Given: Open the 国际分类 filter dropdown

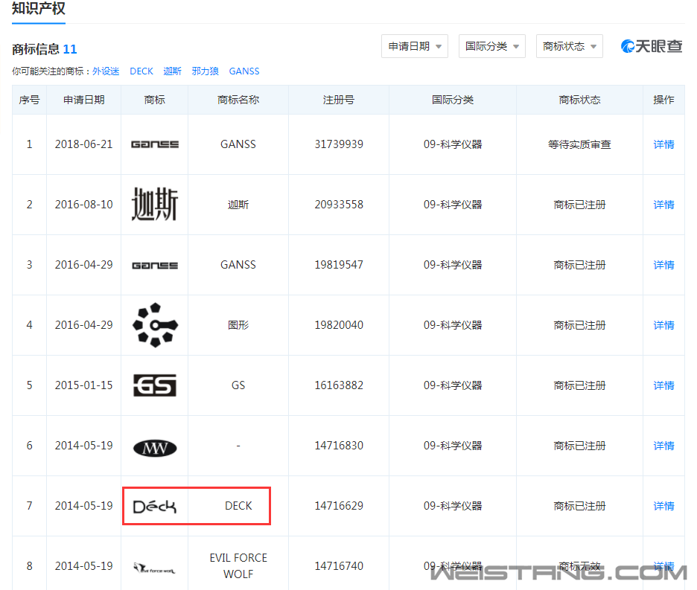Looking at the screenshot, I should (491, 45).
